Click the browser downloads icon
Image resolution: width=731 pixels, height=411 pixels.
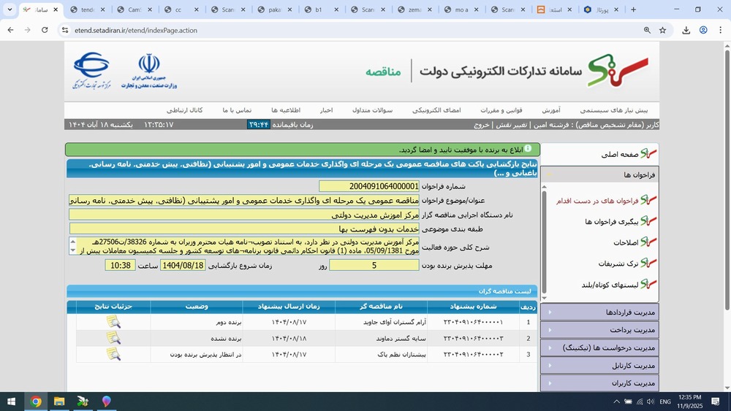tap(686, 31)
